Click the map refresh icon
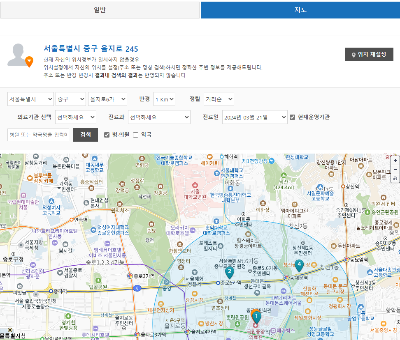 [x=395, y=178]
